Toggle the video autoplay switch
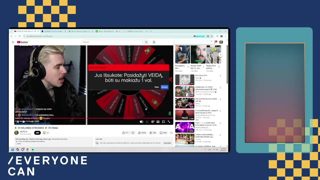Viewport: 320px width, 180px height. pos(141,122)
